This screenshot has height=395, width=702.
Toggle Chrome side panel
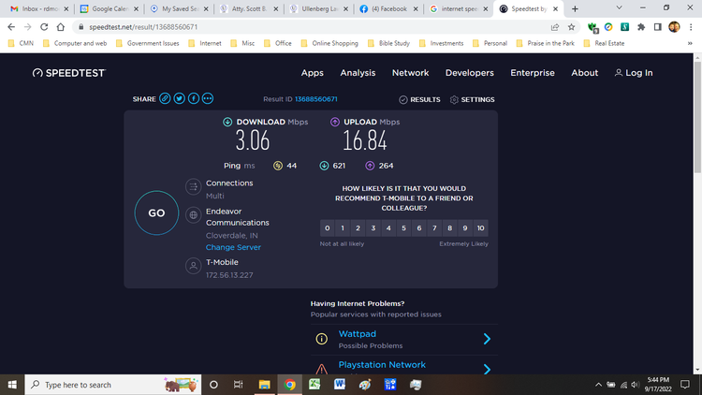(658, 27)
